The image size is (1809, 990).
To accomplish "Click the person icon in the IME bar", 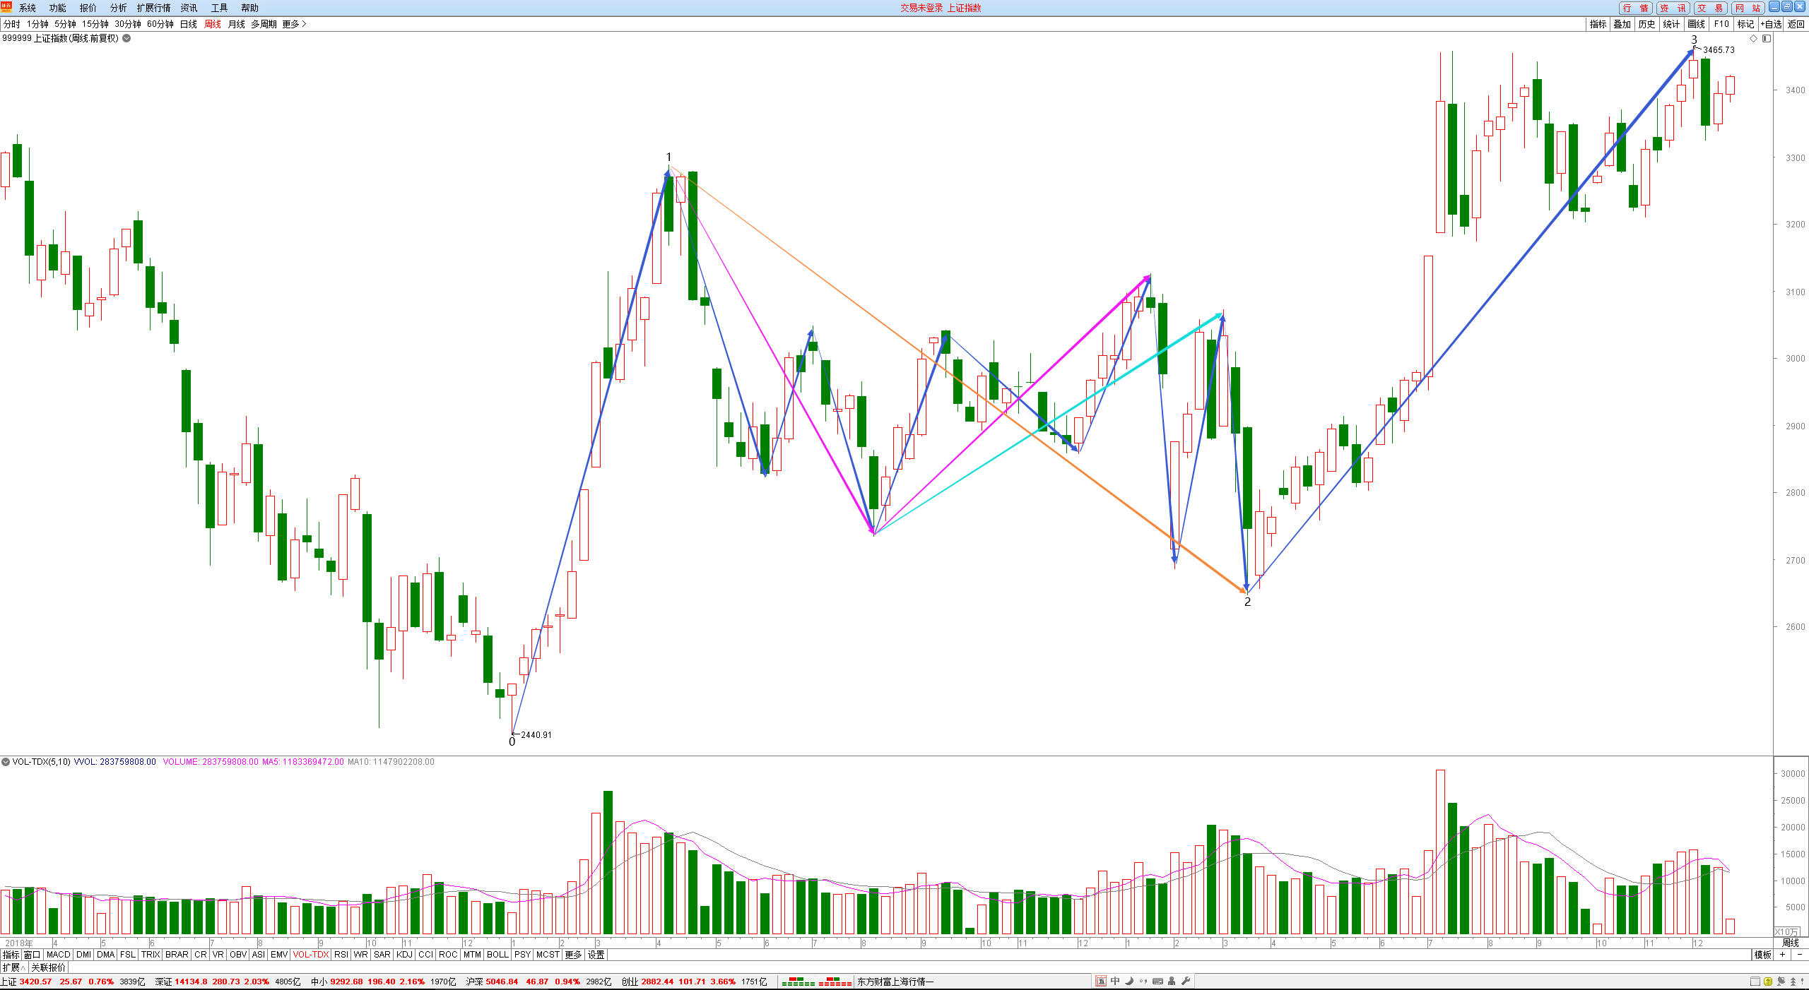I will pos(1172,981).
